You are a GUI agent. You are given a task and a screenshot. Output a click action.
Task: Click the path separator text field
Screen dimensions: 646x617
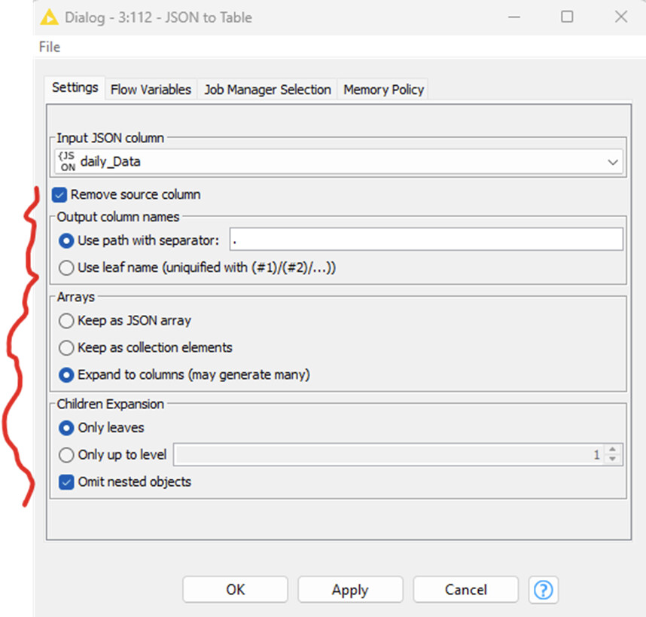click(425, 240)
